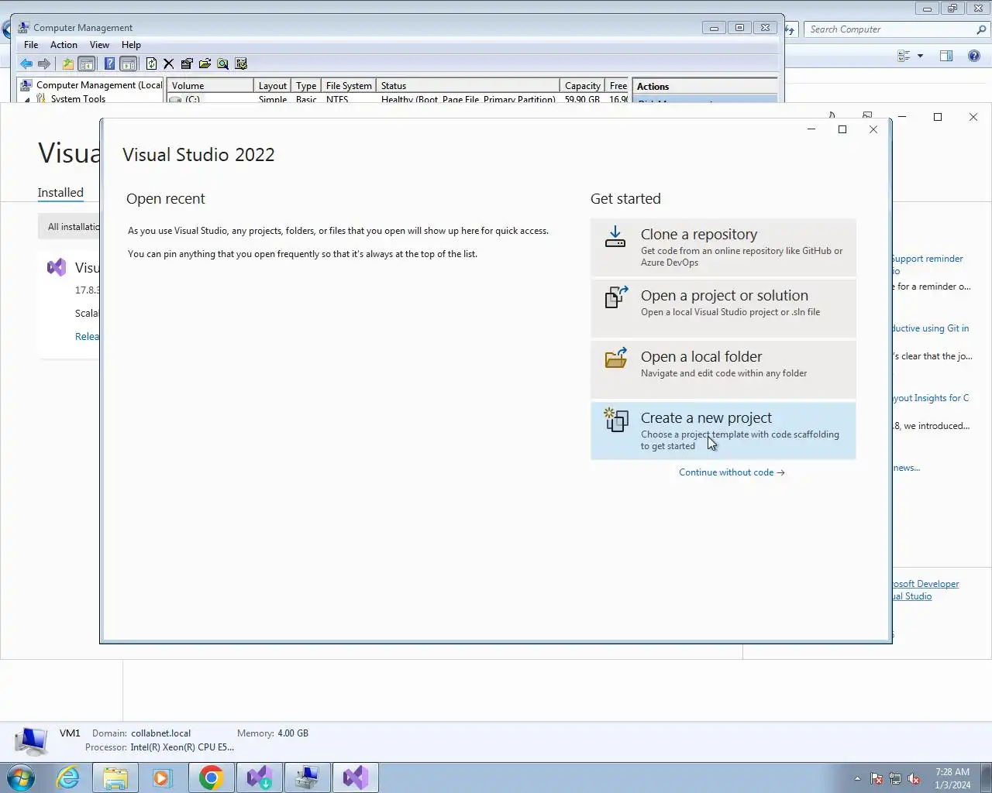Image resolution: width=992 pixels, height=793 pixels.
Task: Switch to Computer Management in the taskbar
Action: point(307,778)
